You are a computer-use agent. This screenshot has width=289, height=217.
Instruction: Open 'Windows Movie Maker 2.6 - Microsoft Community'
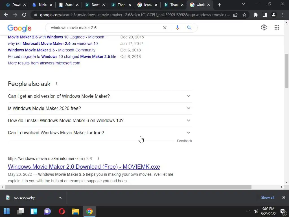click(52, 50)
